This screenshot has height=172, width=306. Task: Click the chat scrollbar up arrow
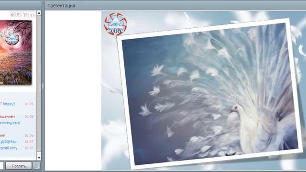[39, 13]
